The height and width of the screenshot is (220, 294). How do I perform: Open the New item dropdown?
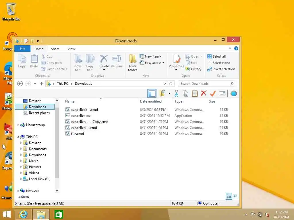[151, 56]
